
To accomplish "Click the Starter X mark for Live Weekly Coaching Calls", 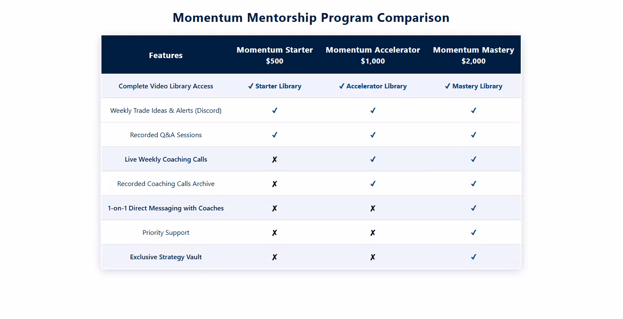I will click(274, 159).
